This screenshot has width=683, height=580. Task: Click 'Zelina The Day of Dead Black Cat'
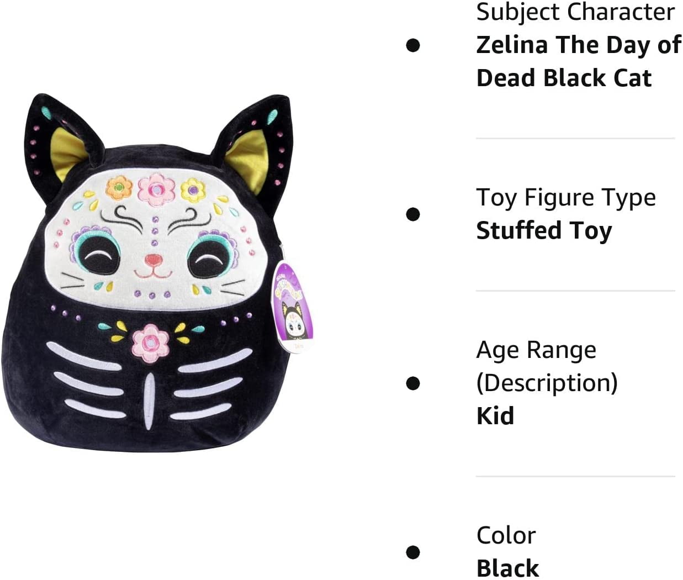pyautogui.click(x=579, y=61)
